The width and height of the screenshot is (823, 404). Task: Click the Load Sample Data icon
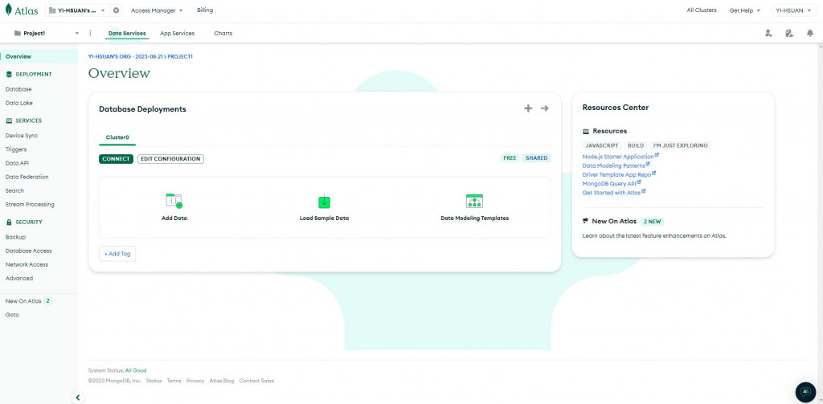[x=325, y=201]
